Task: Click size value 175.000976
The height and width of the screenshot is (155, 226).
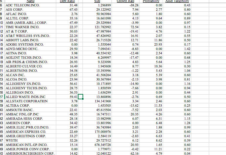Action: pyautogui.click(x=103, y=132)
